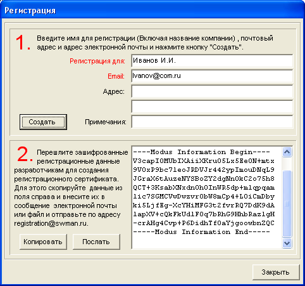
Task: Click the Modus Information End line
Action: (201, 232)
